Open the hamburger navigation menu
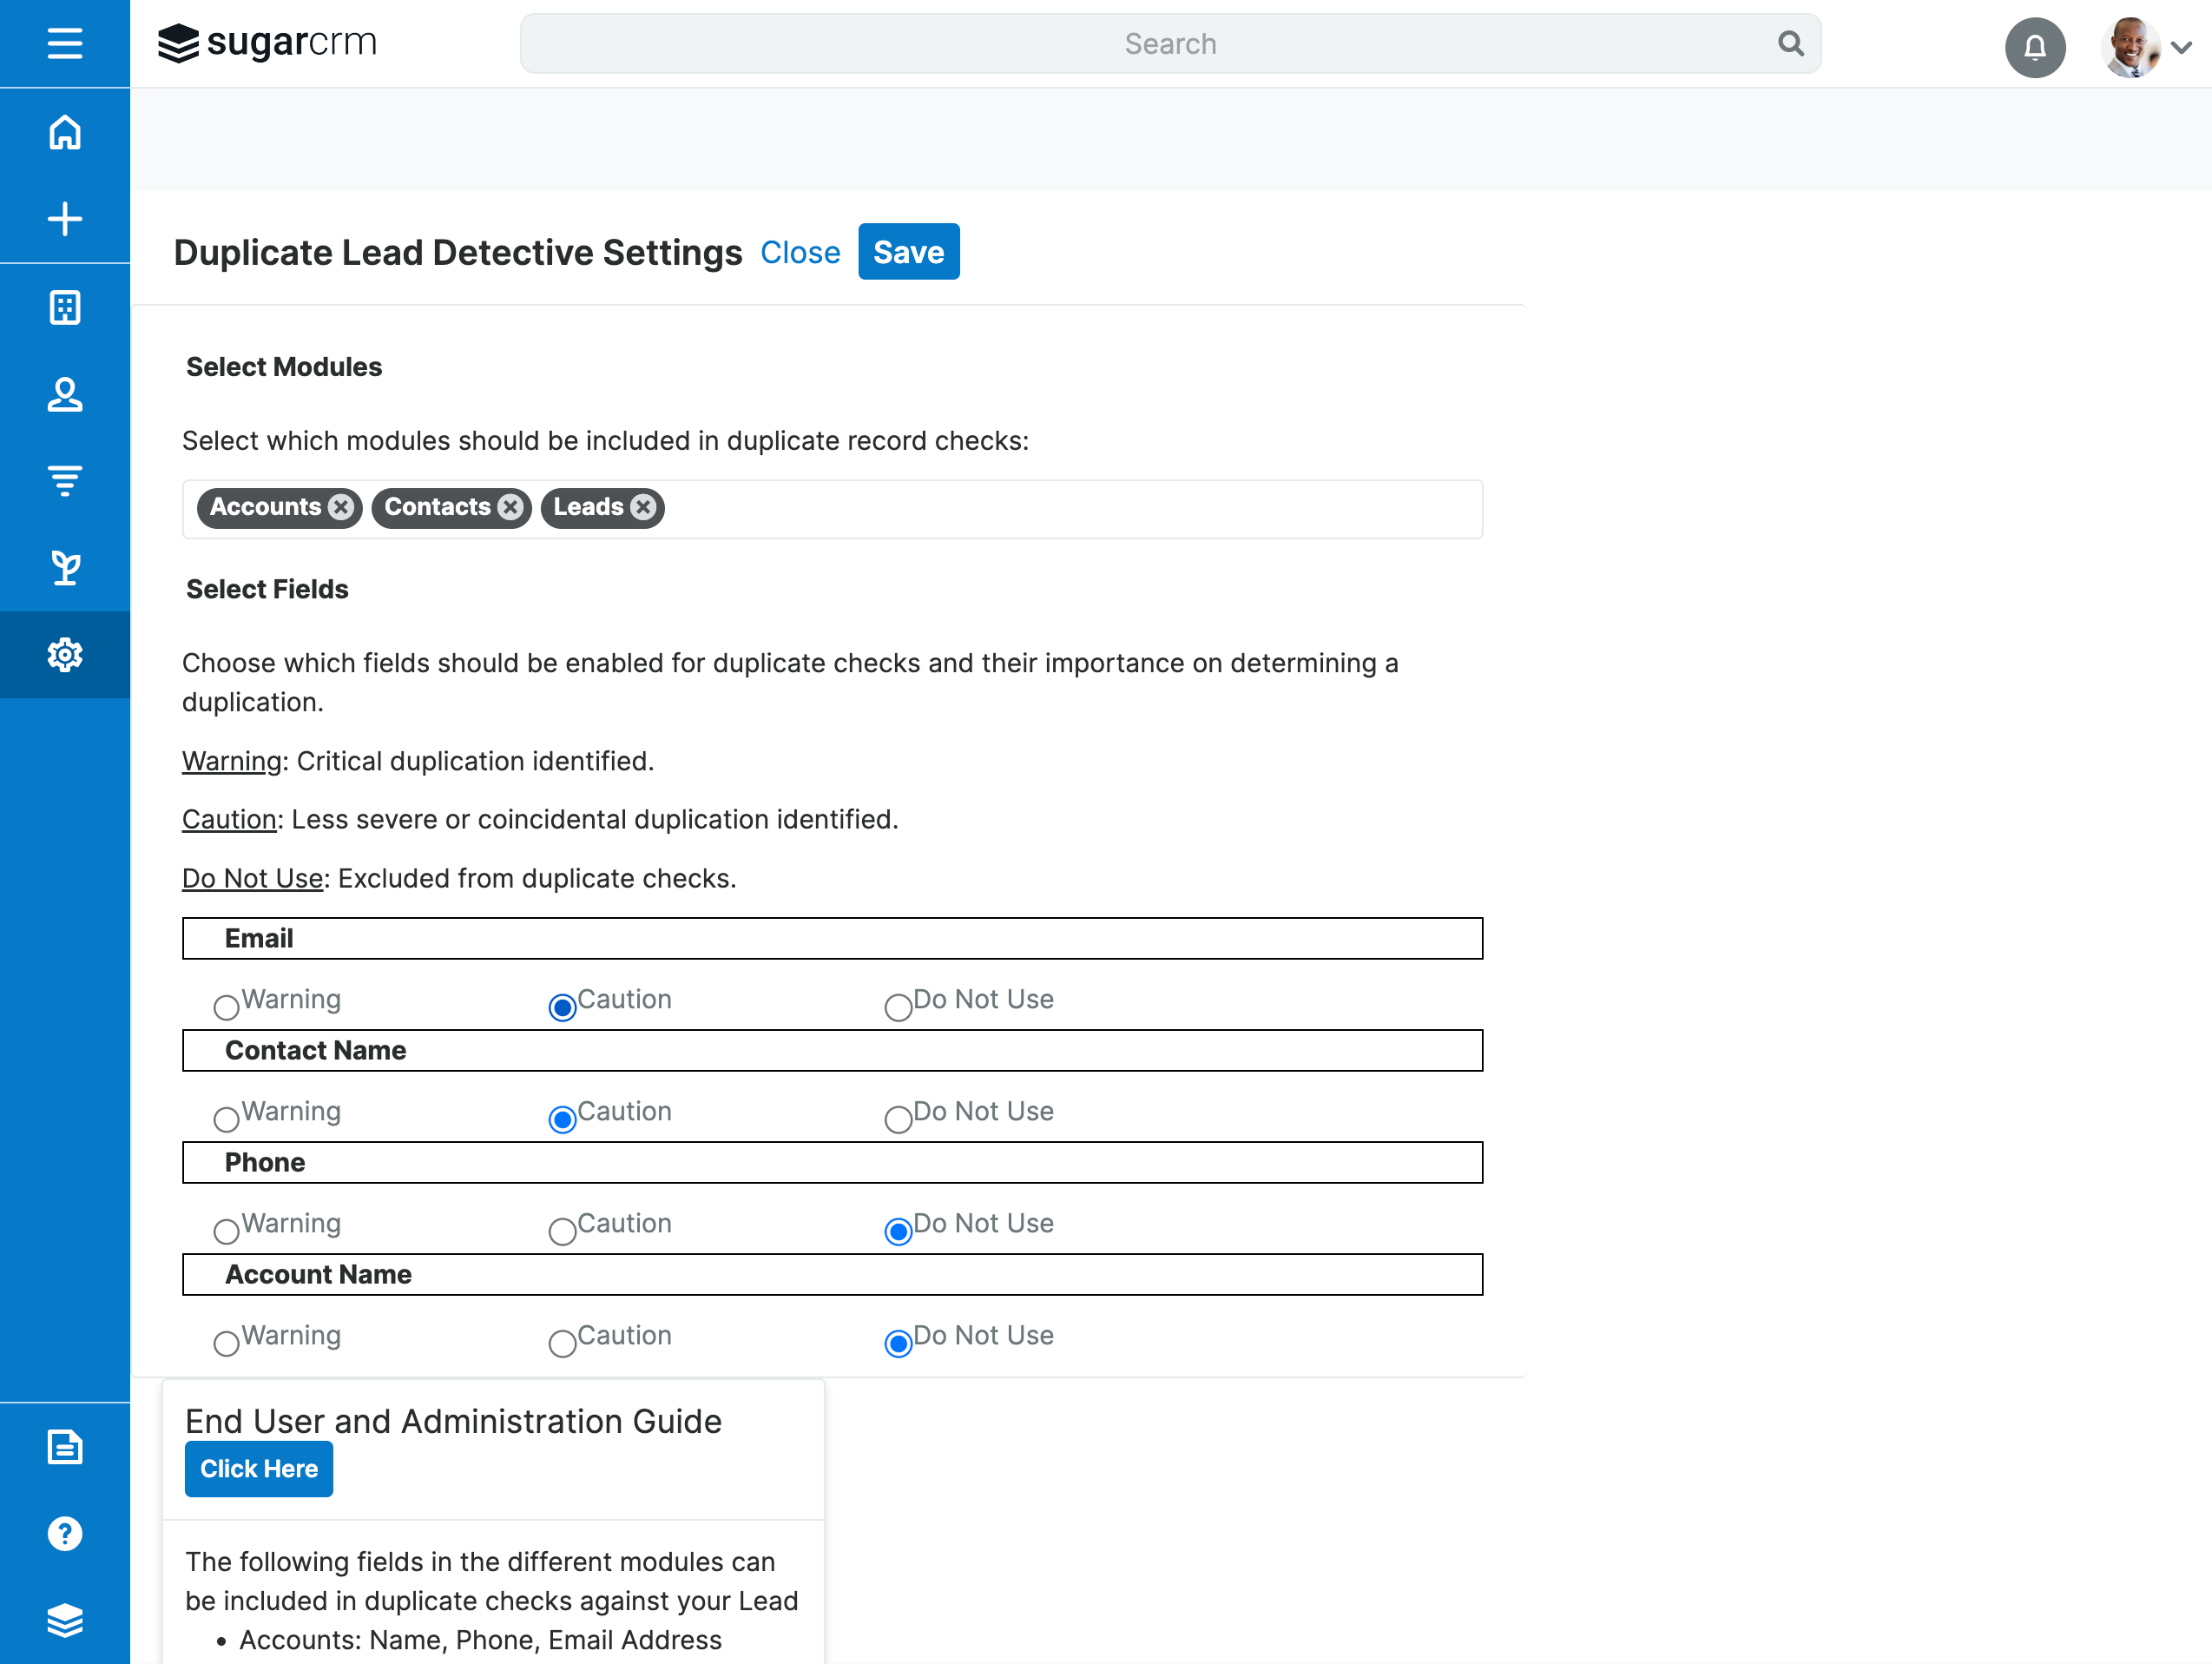 click(65, 44)
